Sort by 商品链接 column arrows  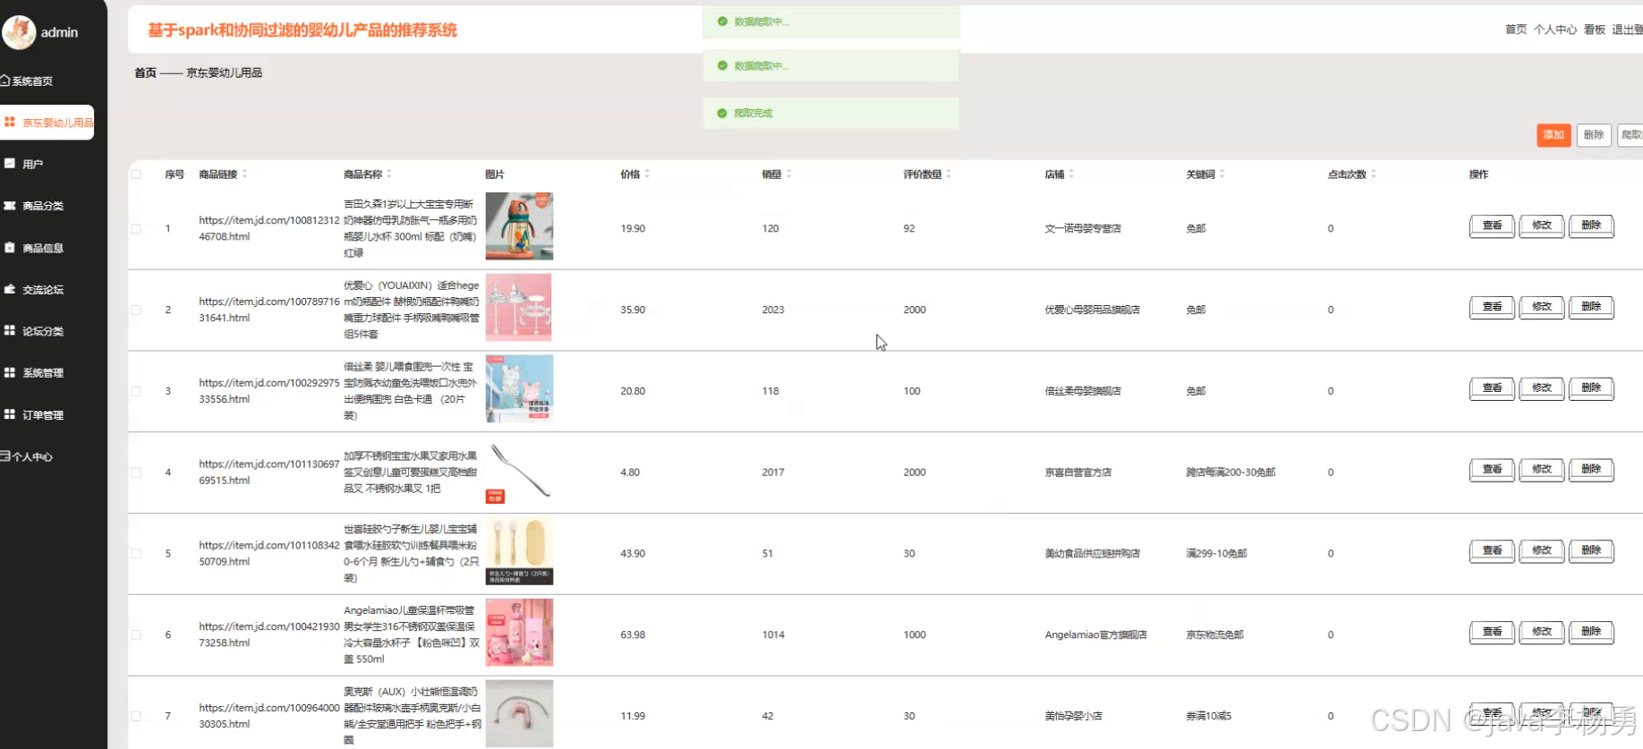tap(244, 174)
